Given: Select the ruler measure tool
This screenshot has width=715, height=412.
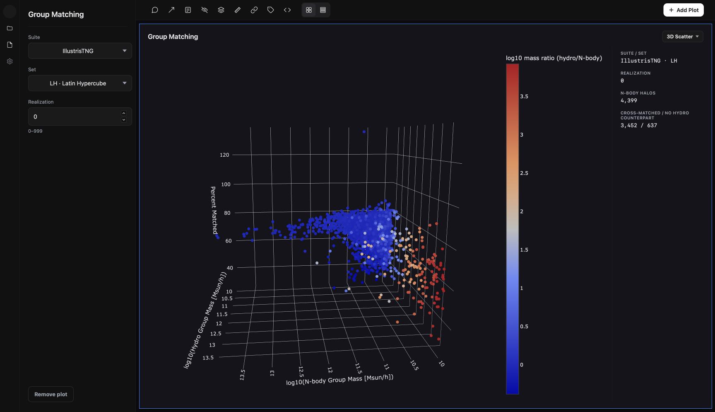Looking at the screenshot, I should [238, 10].
